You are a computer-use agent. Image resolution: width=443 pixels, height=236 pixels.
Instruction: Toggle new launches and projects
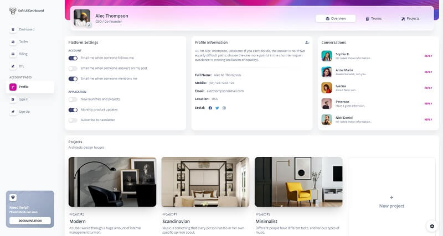coord(73,99)
